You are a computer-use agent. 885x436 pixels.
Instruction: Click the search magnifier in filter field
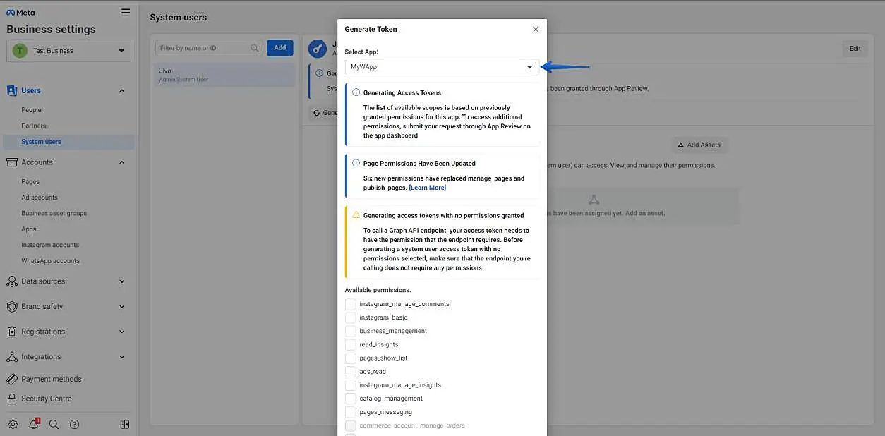coord(255,48)
